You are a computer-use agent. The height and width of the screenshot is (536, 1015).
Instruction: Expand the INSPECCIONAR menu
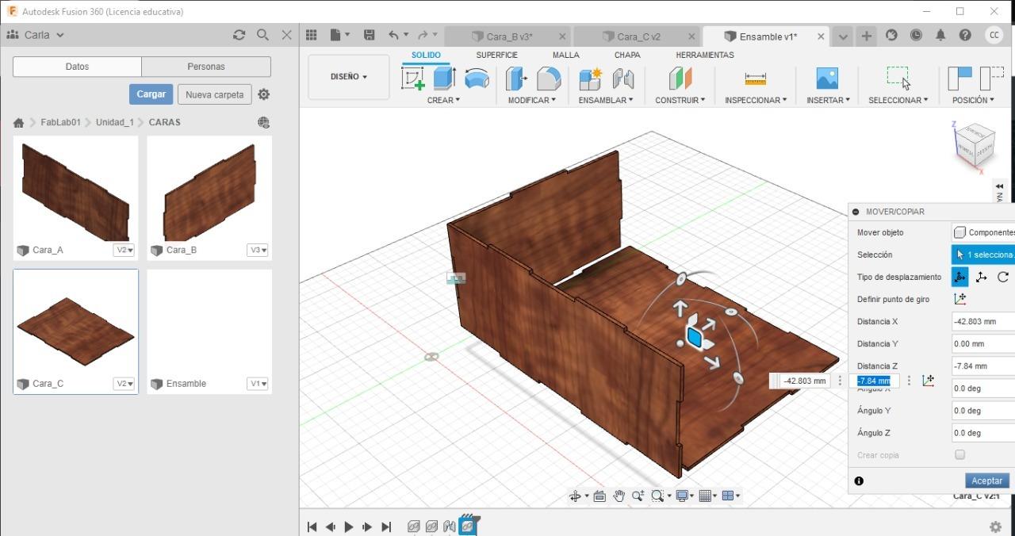[756, 100]
